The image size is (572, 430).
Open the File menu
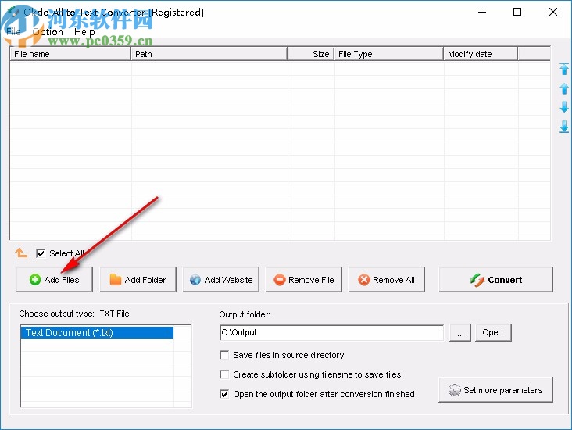13,32
